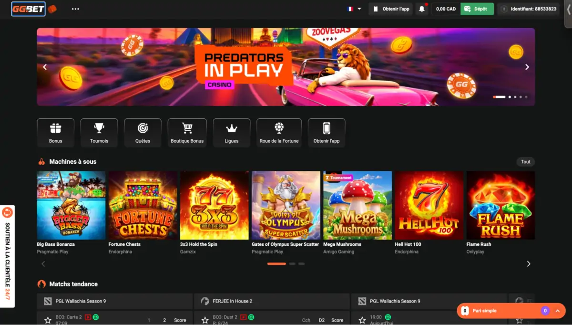This screenshot has width=572, height=325.
Task: Click the green Dépôt button
Action: click(477, 9)
